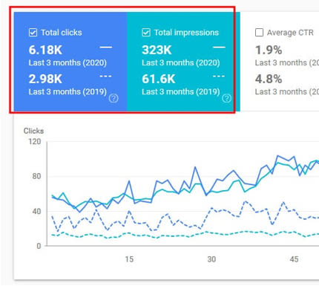The image size is (319, 286).
Task: Select the 61.6K impressions value
Action: point(159,79)
